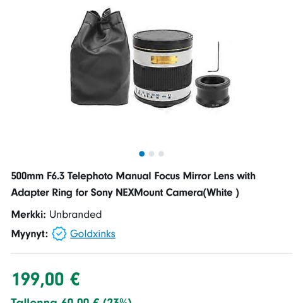Select the first carousel dot indicator

[x=142, y=154]
